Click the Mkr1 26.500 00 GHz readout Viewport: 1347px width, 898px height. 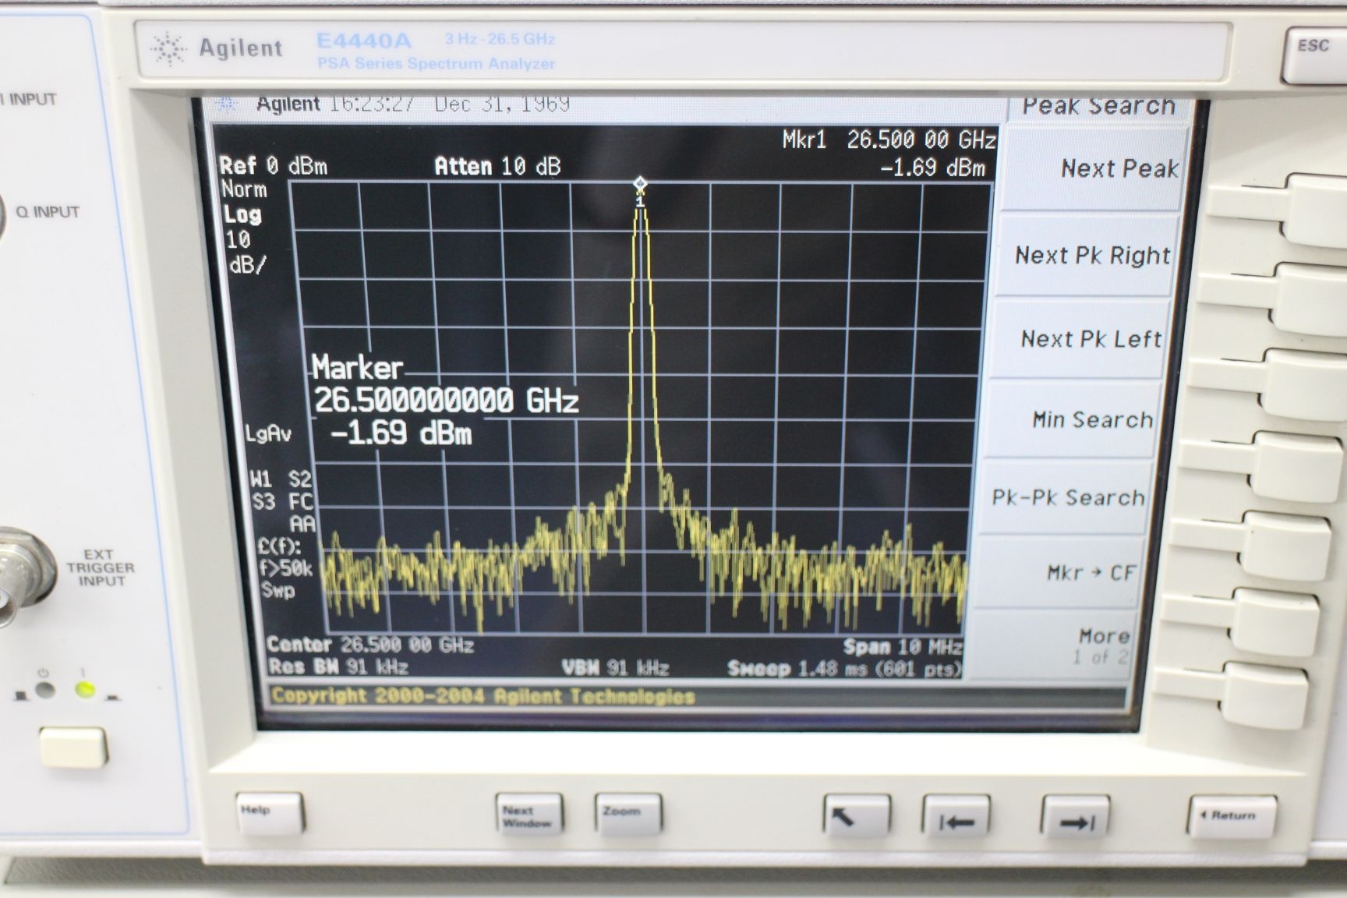[x=889, y=140]
